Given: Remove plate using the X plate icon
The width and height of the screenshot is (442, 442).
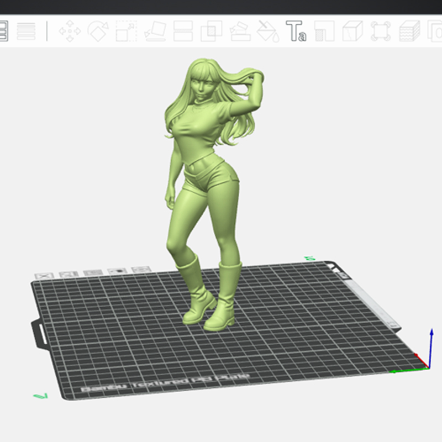Looking at the screenshot, I should coord(44,276).
